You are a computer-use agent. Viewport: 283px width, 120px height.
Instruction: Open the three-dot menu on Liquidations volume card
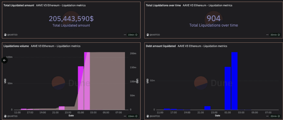pos(125,116)
